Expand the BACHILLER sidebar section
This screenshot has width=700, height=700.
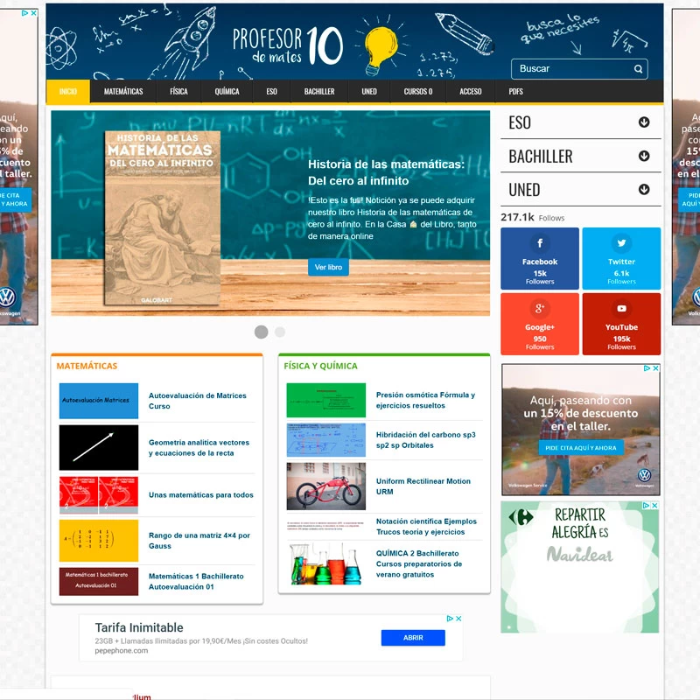tap(644, 157)
